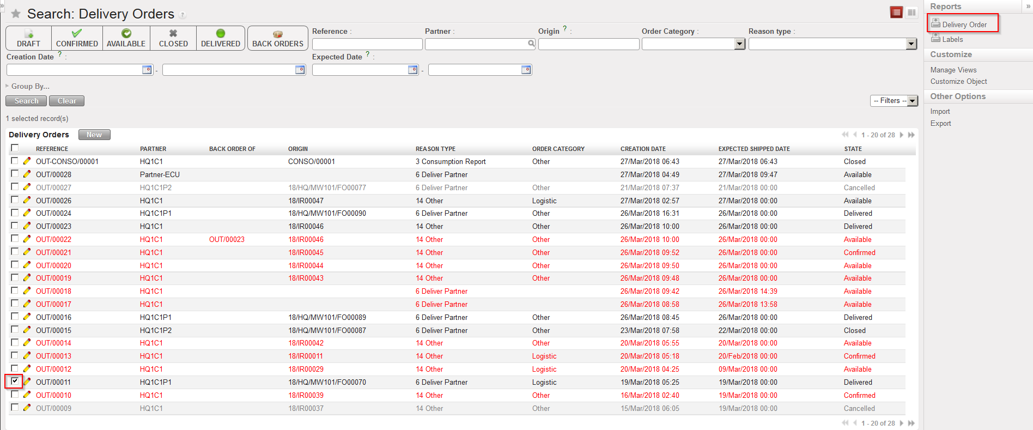Toggle the Confirmed state filter
The width and height of the screenshot is (1033, 430).
(x=77, y=38)
